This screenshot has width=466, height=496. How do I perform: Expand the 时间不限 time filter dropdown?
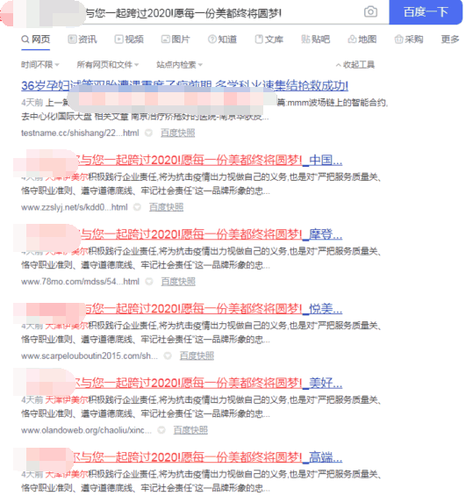coord(40,65)
